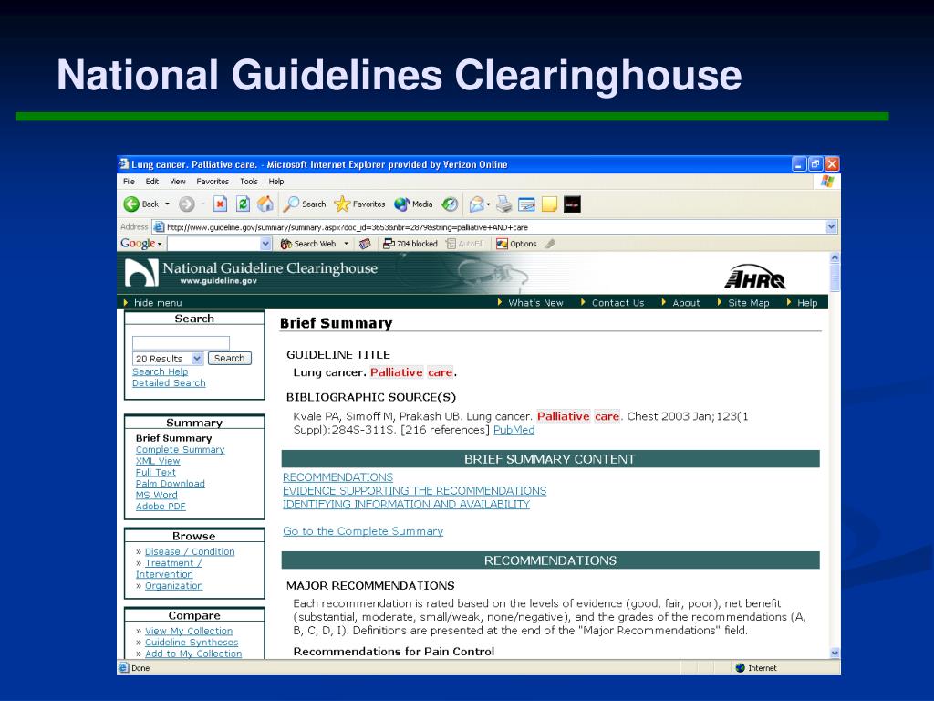Open the Back button history dropdown arrow
Viewport: 934px width, 701px height.
tap(168, 204)
